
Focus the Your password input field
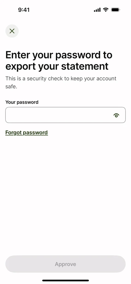tap(65, 115)
